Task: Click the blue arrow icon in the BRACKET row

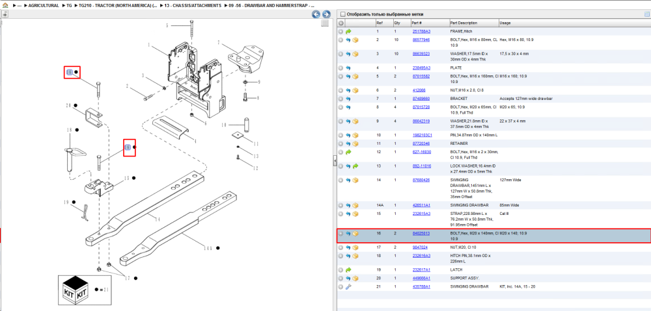Action: pyautogui.click(x=348, y=99)
